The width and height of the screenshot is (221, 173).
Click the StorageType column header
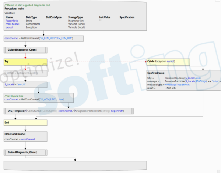click(75, 17)
